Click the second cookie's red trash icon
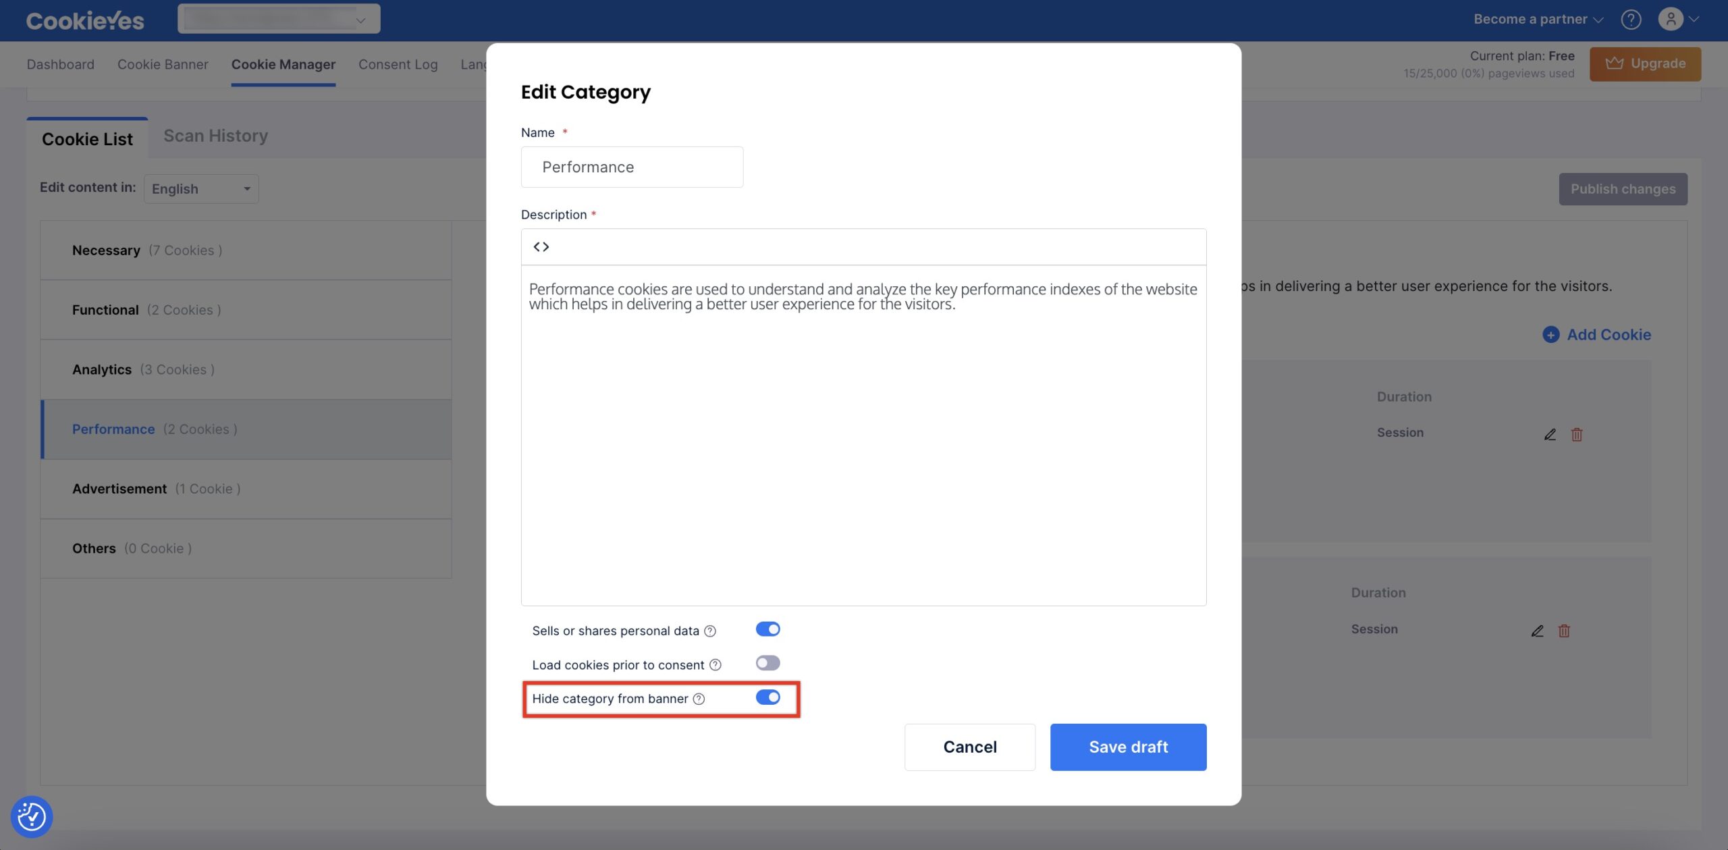 tap(1564, 631)
